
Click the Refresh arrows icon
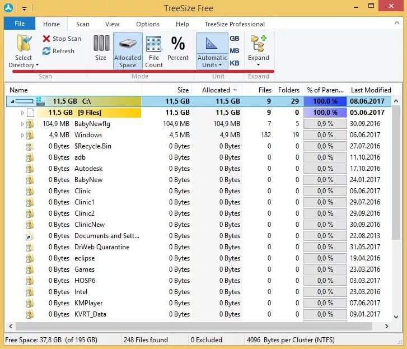click(46, 51)
